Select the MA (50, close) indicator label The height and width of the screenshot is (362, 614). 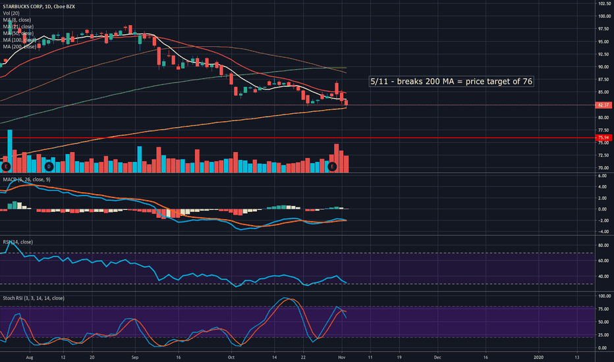(x=18, y=34)
